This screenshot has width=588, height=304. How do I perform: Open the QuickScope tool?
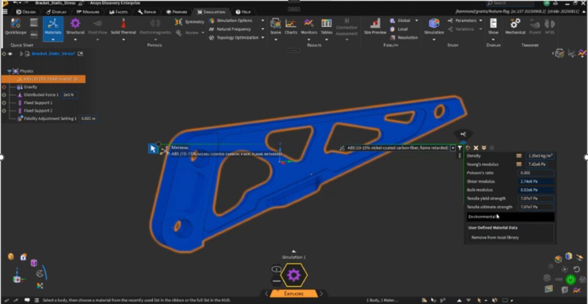[15, 26]
